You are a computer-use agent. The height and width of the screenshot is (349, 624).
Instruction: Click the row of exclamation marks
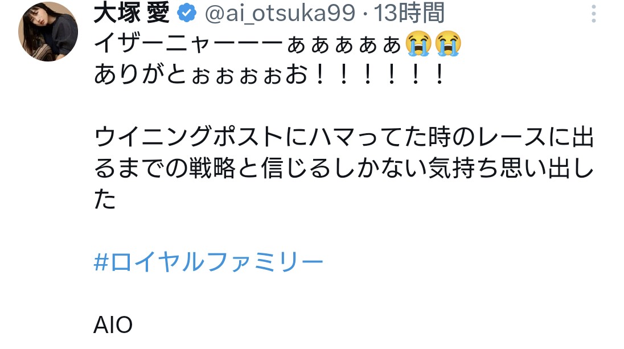(x=379, y=74)
